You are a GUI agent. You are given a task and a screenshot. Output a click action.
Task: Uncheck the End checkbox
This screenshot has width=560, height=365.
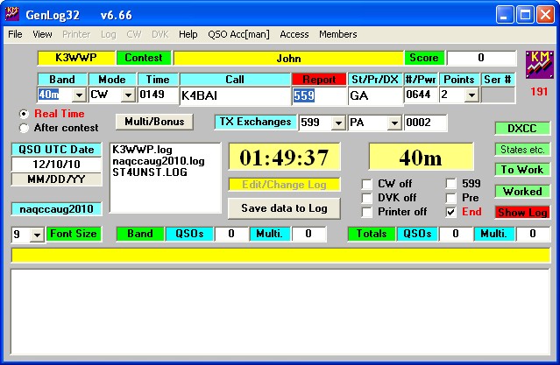click(450, 212)
